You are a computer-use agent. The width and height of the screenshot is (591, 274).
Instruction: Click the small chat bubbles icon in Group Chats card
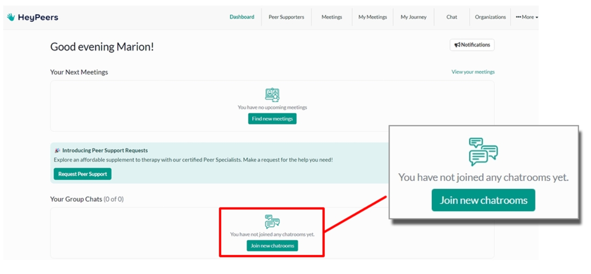(272, 222)
